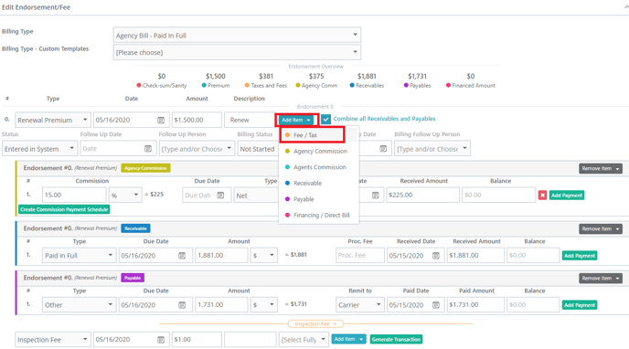Click the $1,881.00 Received Amount field
Image resolution: width=629 pixels, height=349 pixels.
coord(475,256)
